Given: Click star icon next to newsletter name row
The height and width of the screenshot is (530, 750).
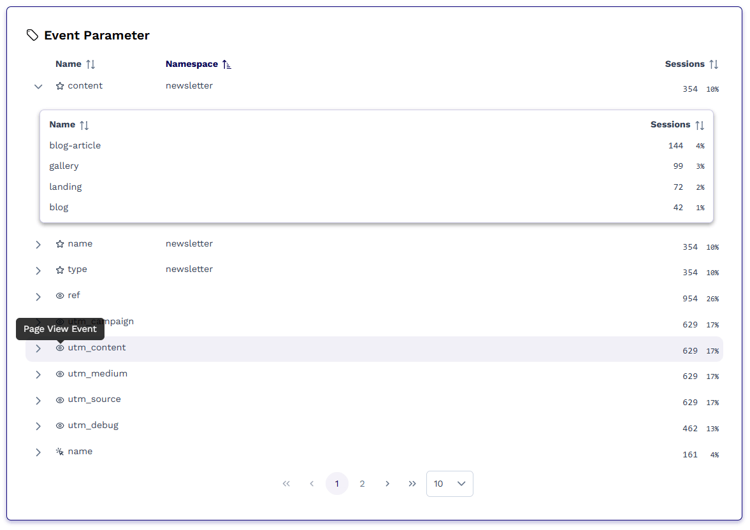Looking at the screenshot, I should tap(60, 244).
